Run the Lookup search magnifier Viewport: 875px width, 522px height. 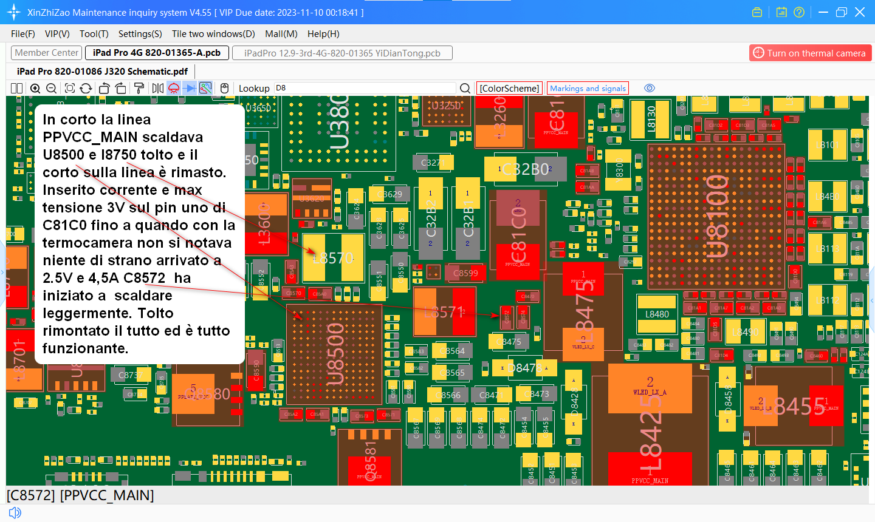point(465,89)
